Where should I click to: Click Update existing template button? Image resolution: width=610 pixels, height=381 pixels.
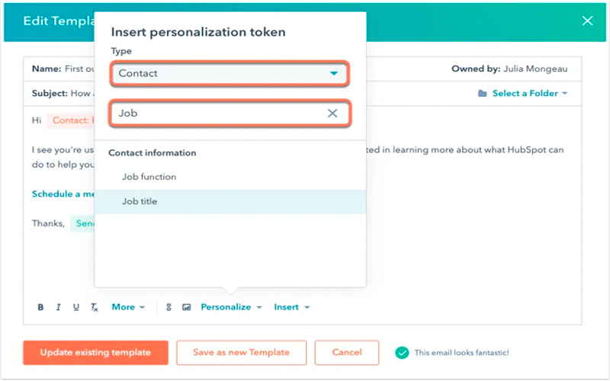(95, 353)
